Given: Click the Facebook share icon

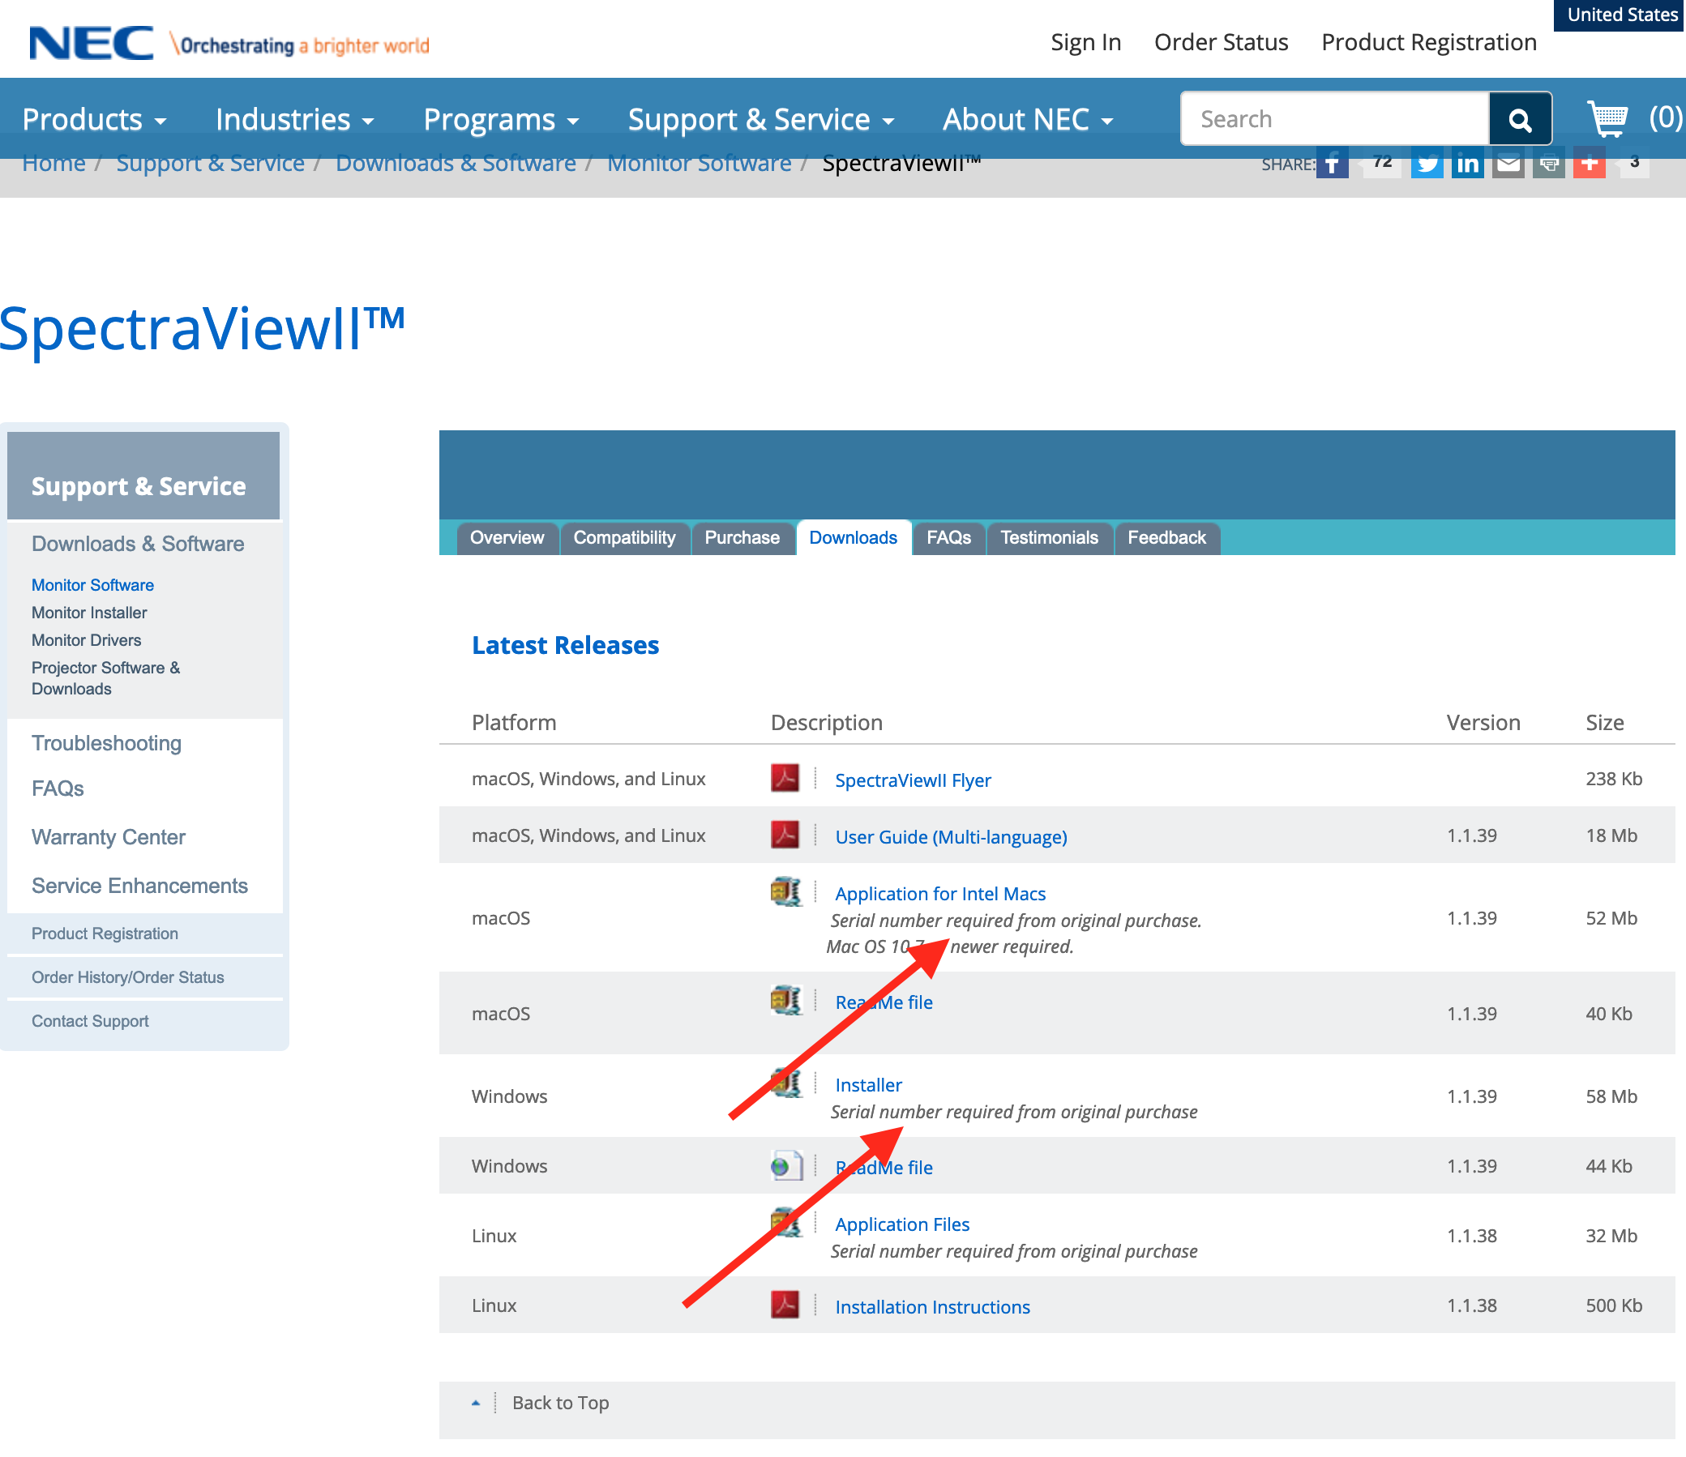Looking at the screenshot, I should click(x=1331, y=164).
